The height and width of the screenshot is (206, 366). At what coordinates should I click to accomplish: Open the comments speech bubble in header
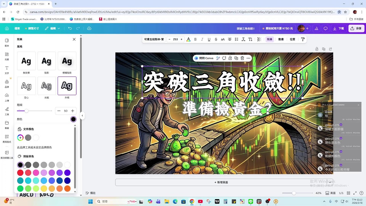pos(325,28)
